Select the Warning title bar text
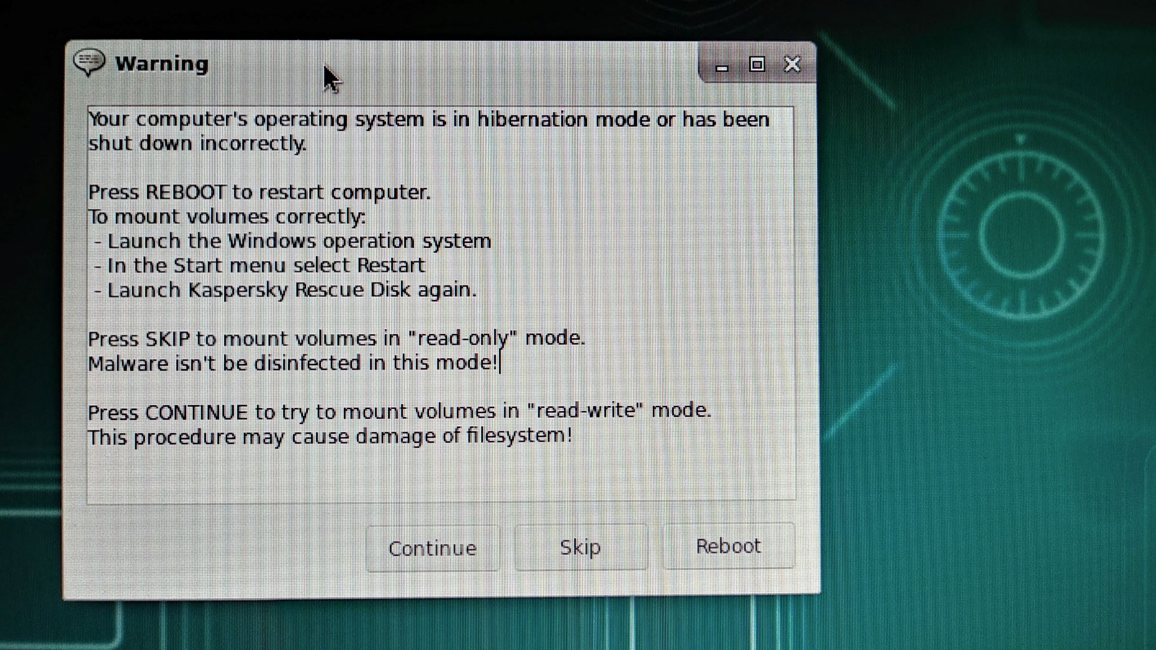1156x650 pixels. coord(162,63)
